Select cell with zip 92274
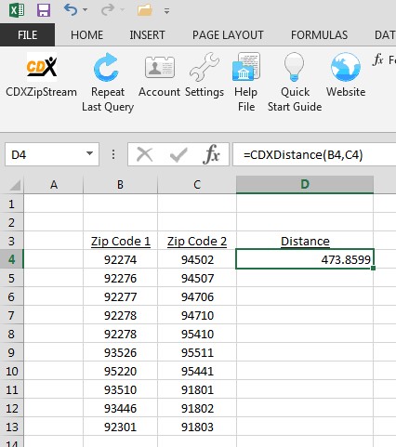This screenshot has width=396, height=447. click(120, 259)
